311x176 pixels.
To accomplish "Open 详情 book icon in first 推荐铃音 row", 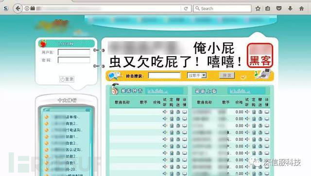I will click(185, 112).
